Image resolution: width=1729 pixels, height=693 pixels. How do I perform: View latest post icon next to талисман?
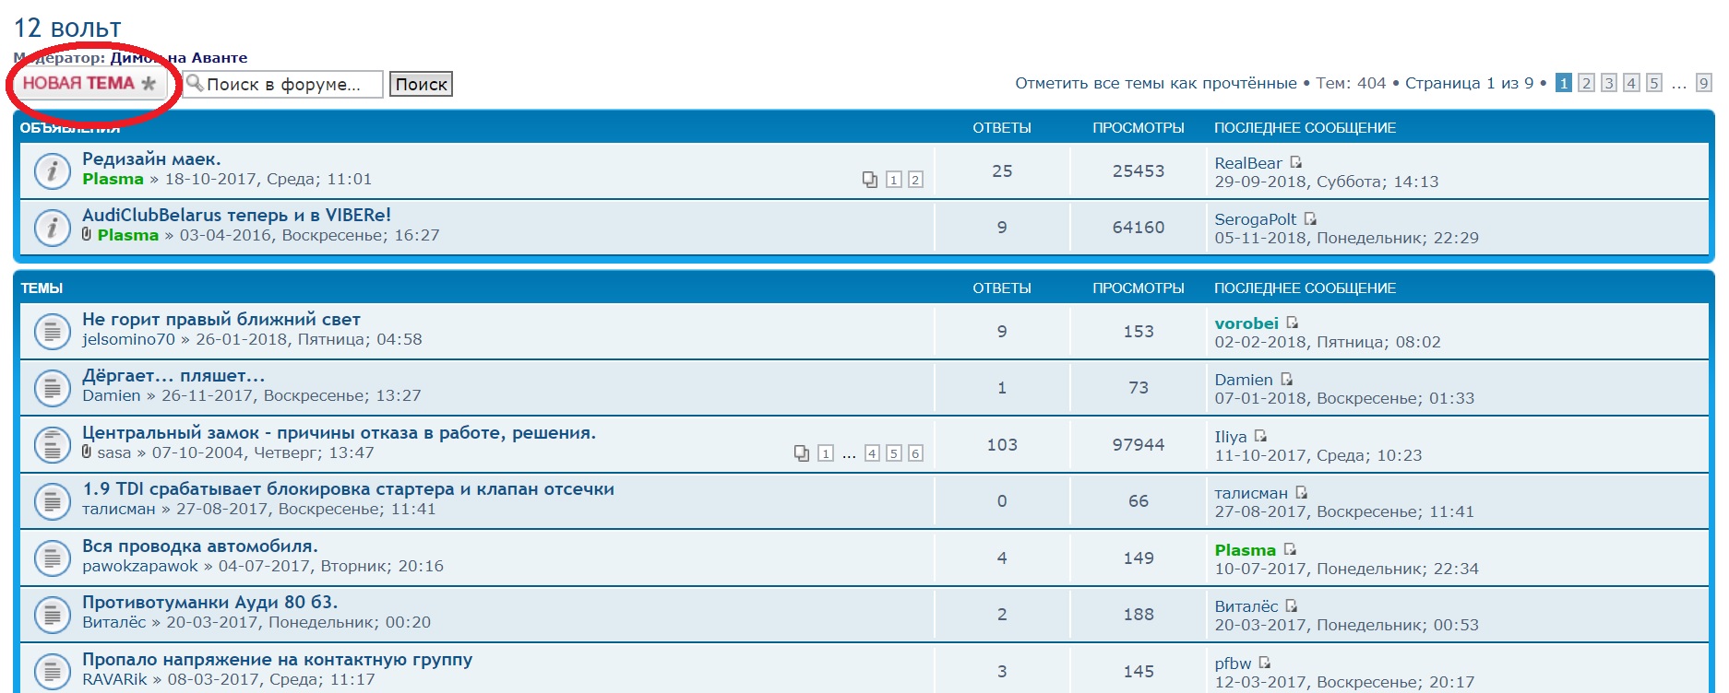1301,492
